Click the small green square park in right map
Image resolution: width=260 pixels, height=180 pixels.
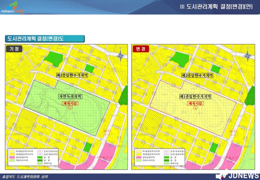(215, 68)
